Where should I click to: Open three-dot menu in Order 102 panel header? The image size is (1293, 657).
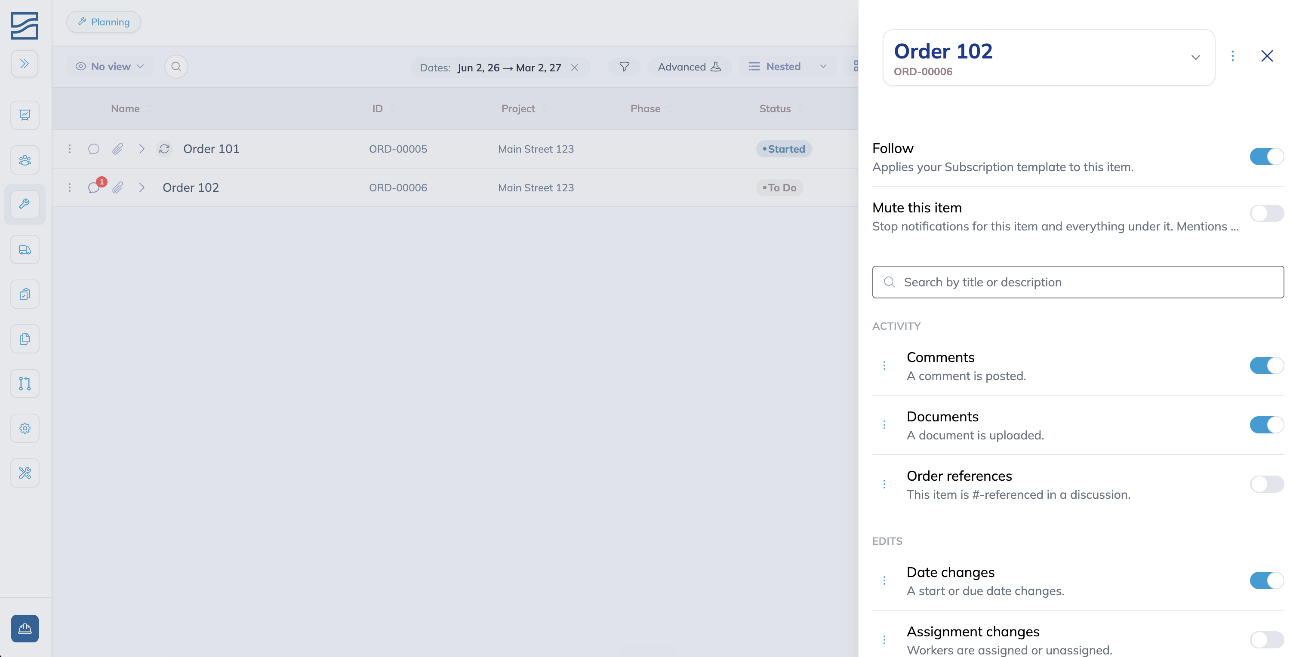click(1232, 56)
